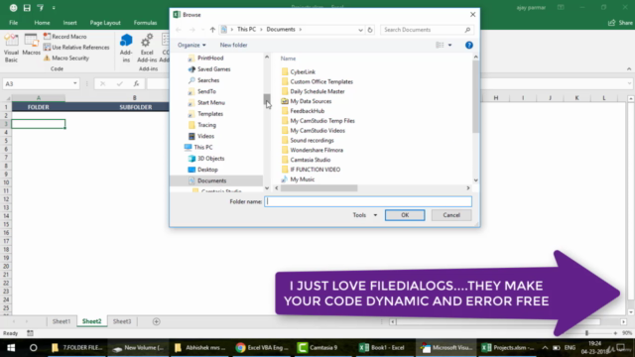Open Visual Basic editor from ribbon
The width and height of the screenshot is (635, 357).
click(x=11, y=48)
